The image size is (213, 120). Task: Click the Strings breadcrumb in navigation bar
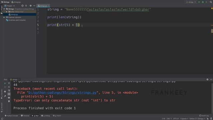5,2
